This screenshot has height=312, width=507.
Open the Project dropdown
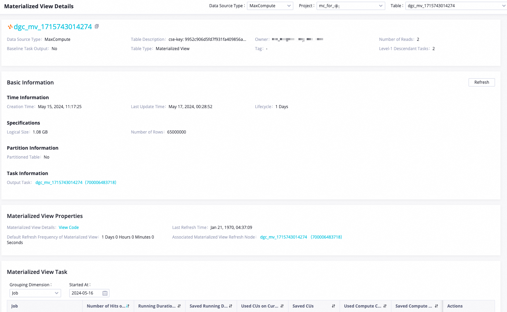(x=351, y=6)
